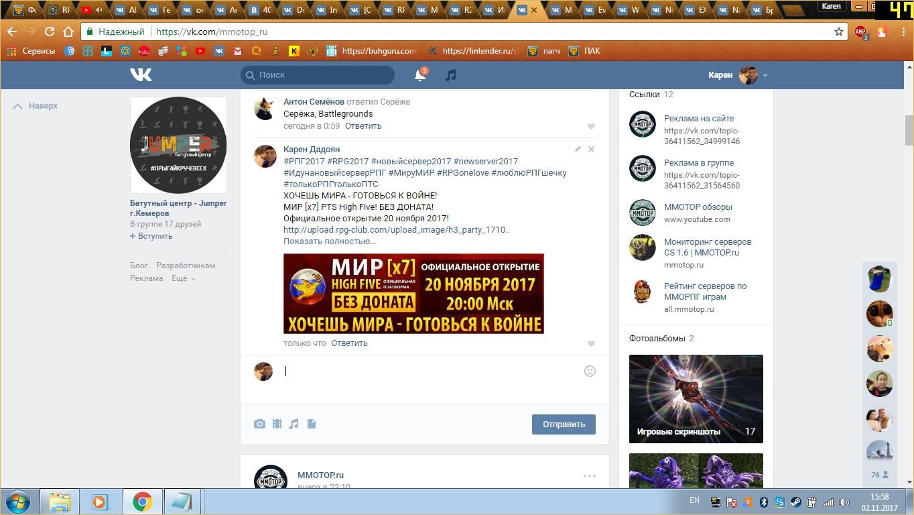Click the Bluetooth tray icon
The width and height of the screenshot is (914, 515).
tap(763, 502)
